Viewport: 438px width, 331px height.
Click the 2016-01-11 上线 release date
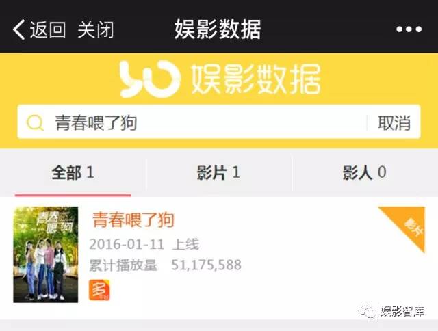pos(144,244)
